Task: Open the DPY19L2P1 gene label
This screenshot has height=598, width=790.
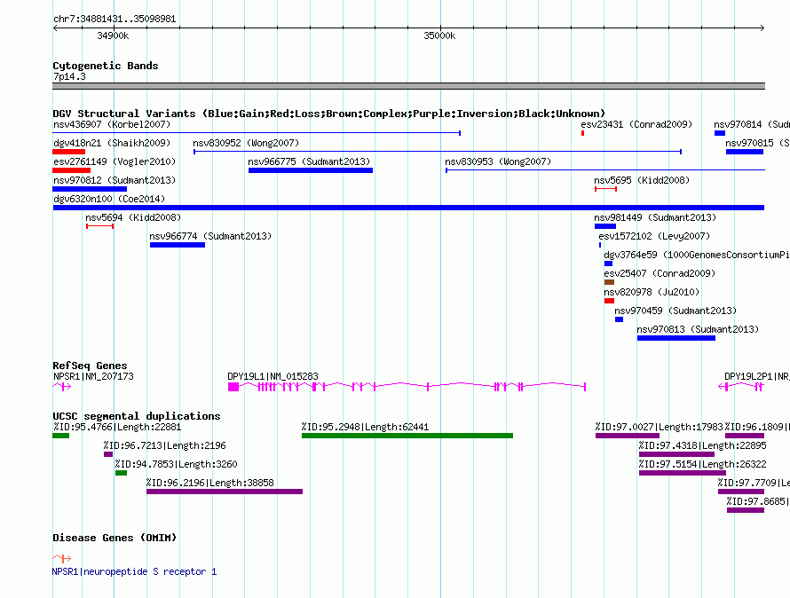Action: click(x=757, y=376)
